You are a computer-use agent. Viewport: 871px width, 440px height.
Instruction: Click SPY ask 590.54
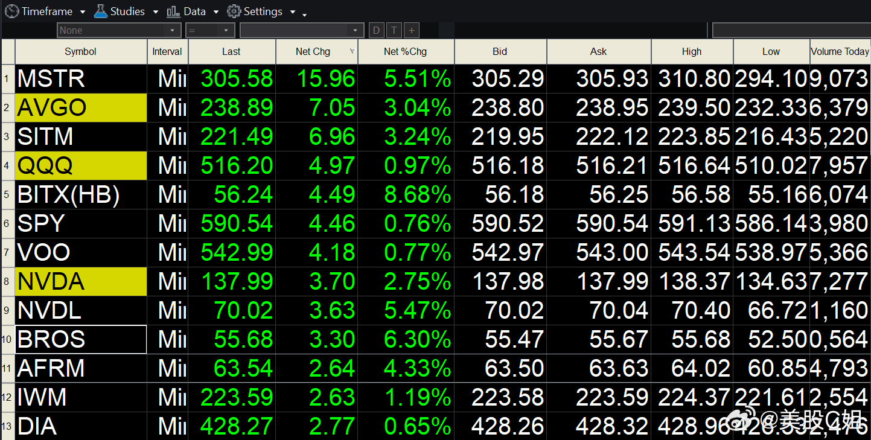(612, 224)
